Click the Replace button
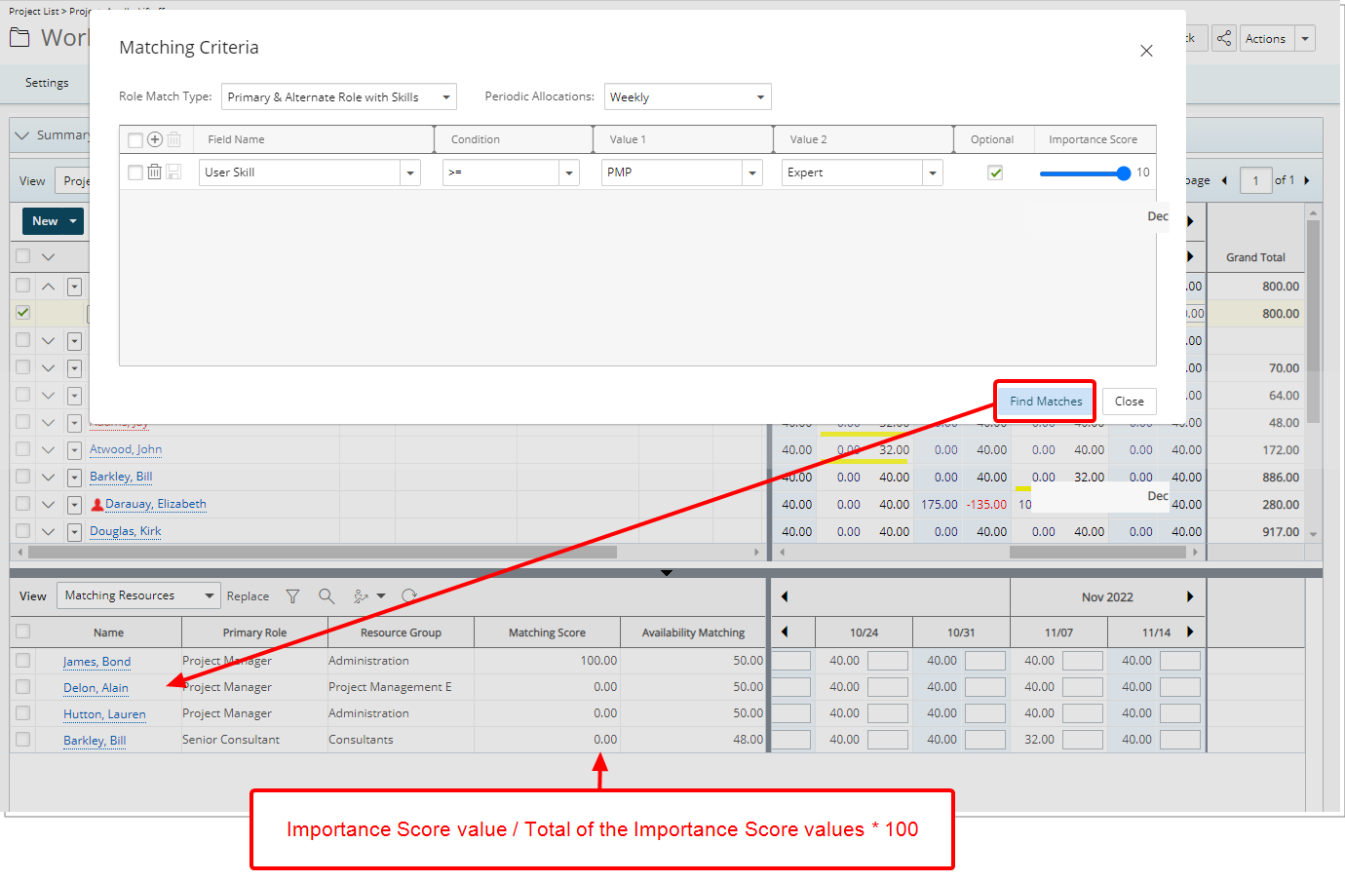This screenshot has height=882, width=1345. pyautogui.click(x=248, y=595)
